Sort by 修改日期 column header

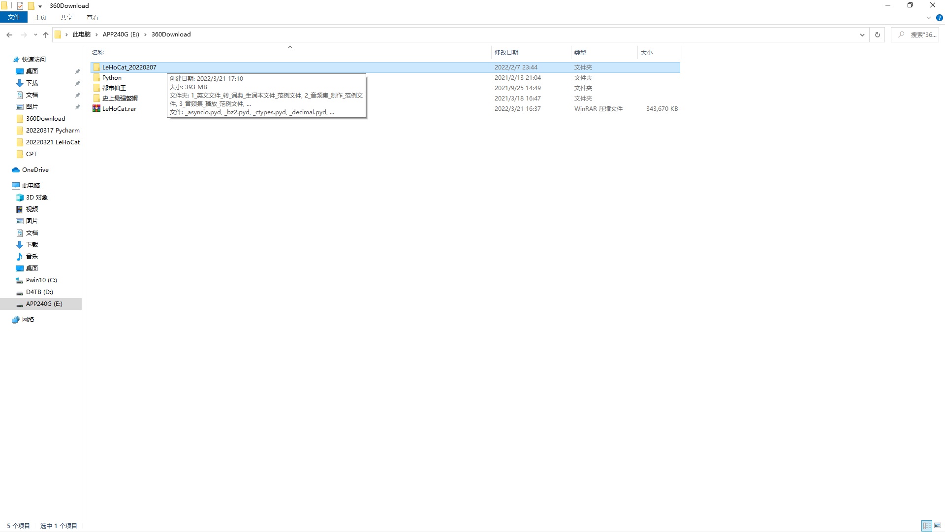click(506, 52)
